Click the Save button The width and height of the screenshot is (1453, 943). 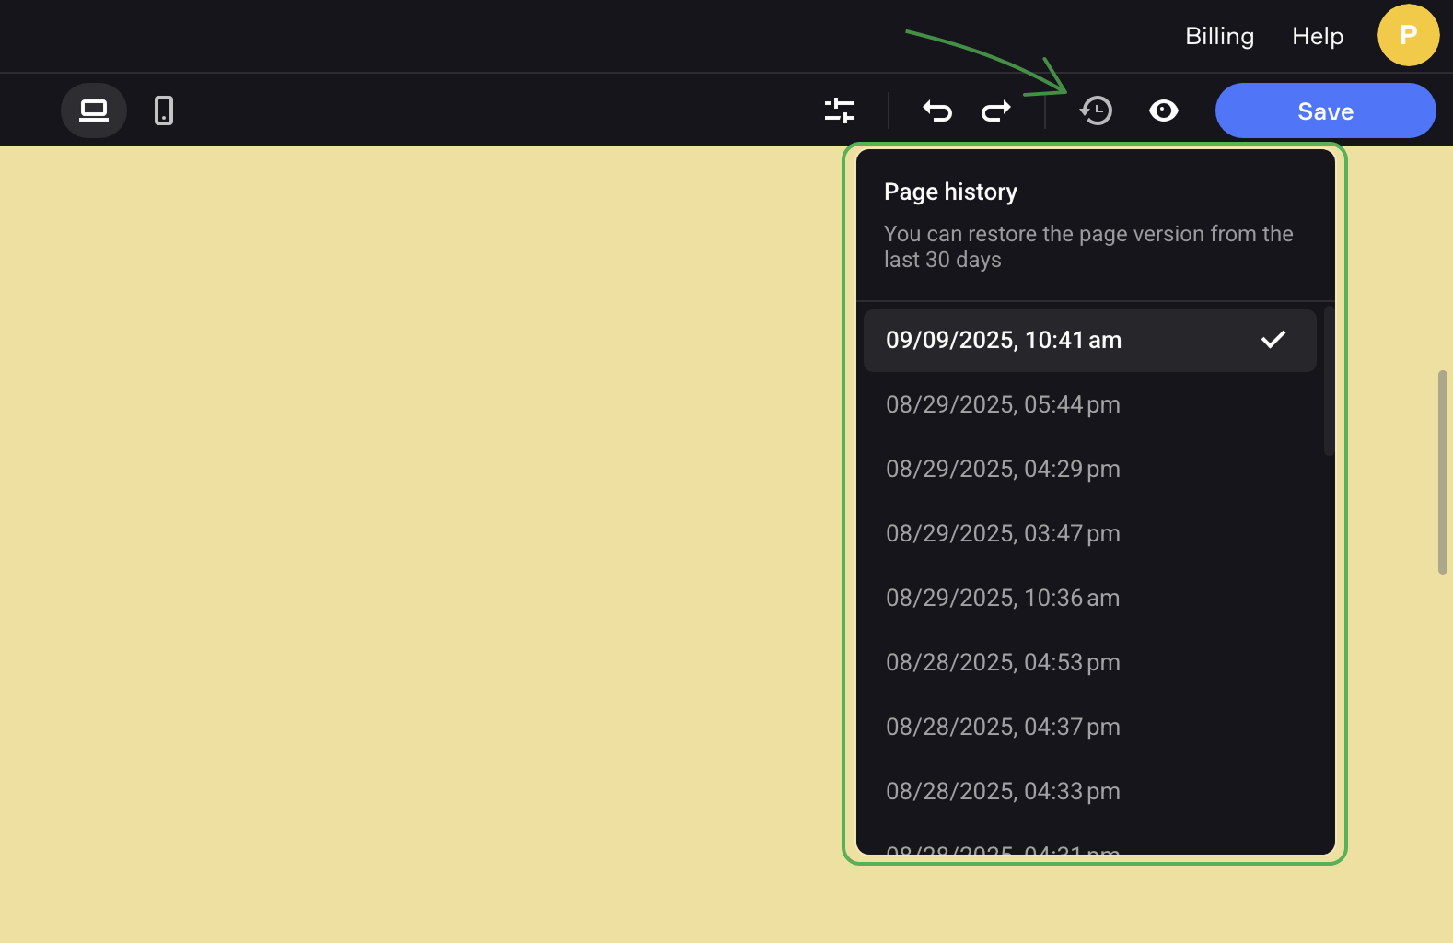coord(1325,111)
